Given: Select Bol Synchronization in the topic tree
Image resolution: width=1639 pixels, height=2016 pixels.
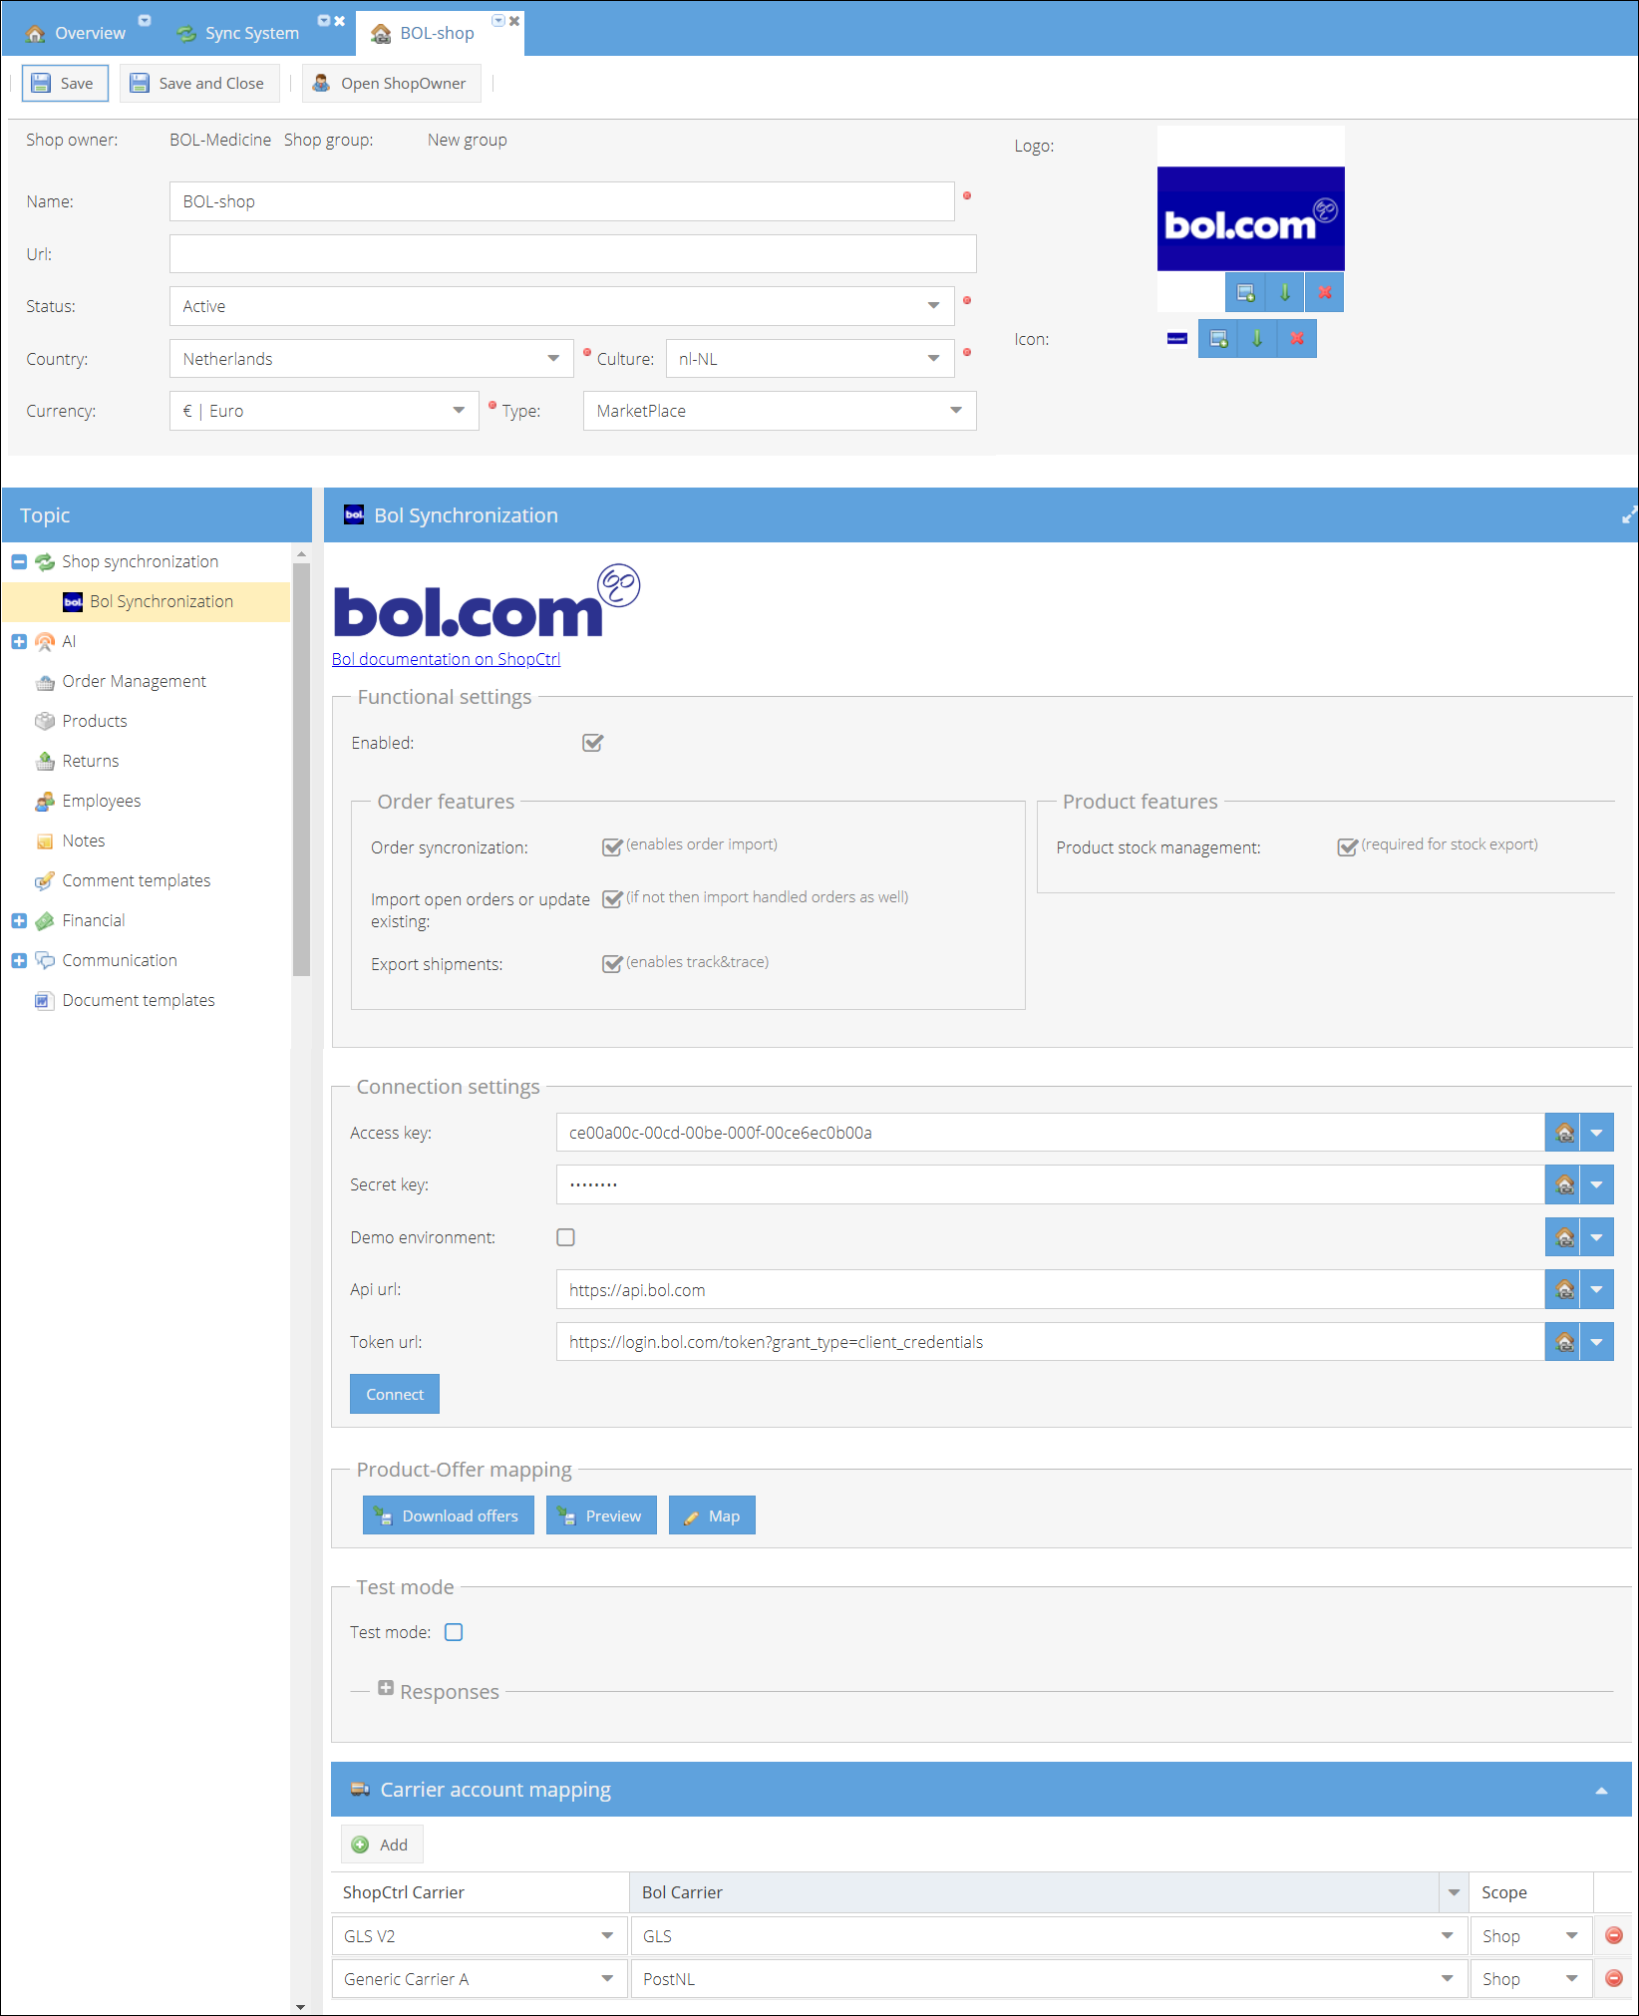Looking at the screenshot, I should coord(147,601).
